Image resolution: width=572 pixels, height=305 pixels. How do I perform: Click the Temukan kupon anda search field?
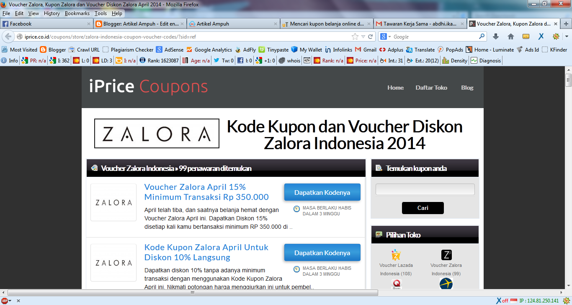425,189
